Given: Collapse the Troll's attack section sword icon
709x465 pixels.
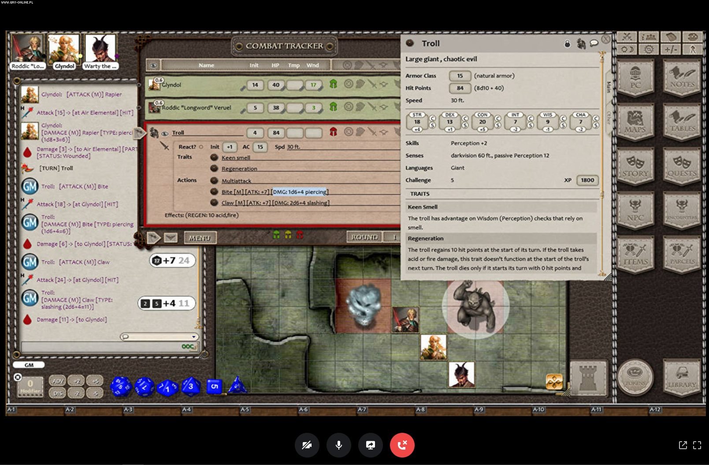Looking at the screenshot, I should click(x=164, y=146).
